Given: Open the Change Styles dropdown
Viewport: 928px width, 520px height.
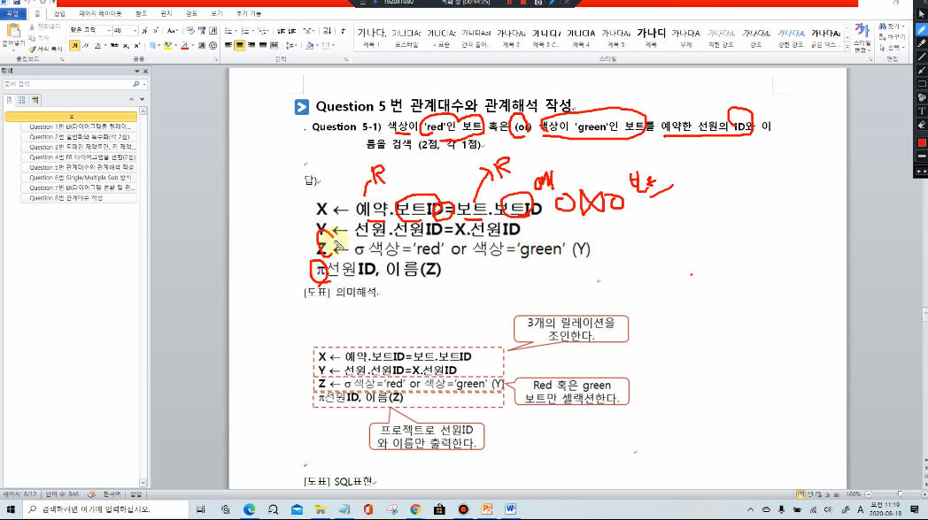Looking at the screenshot, I should [x=862, y=39].
